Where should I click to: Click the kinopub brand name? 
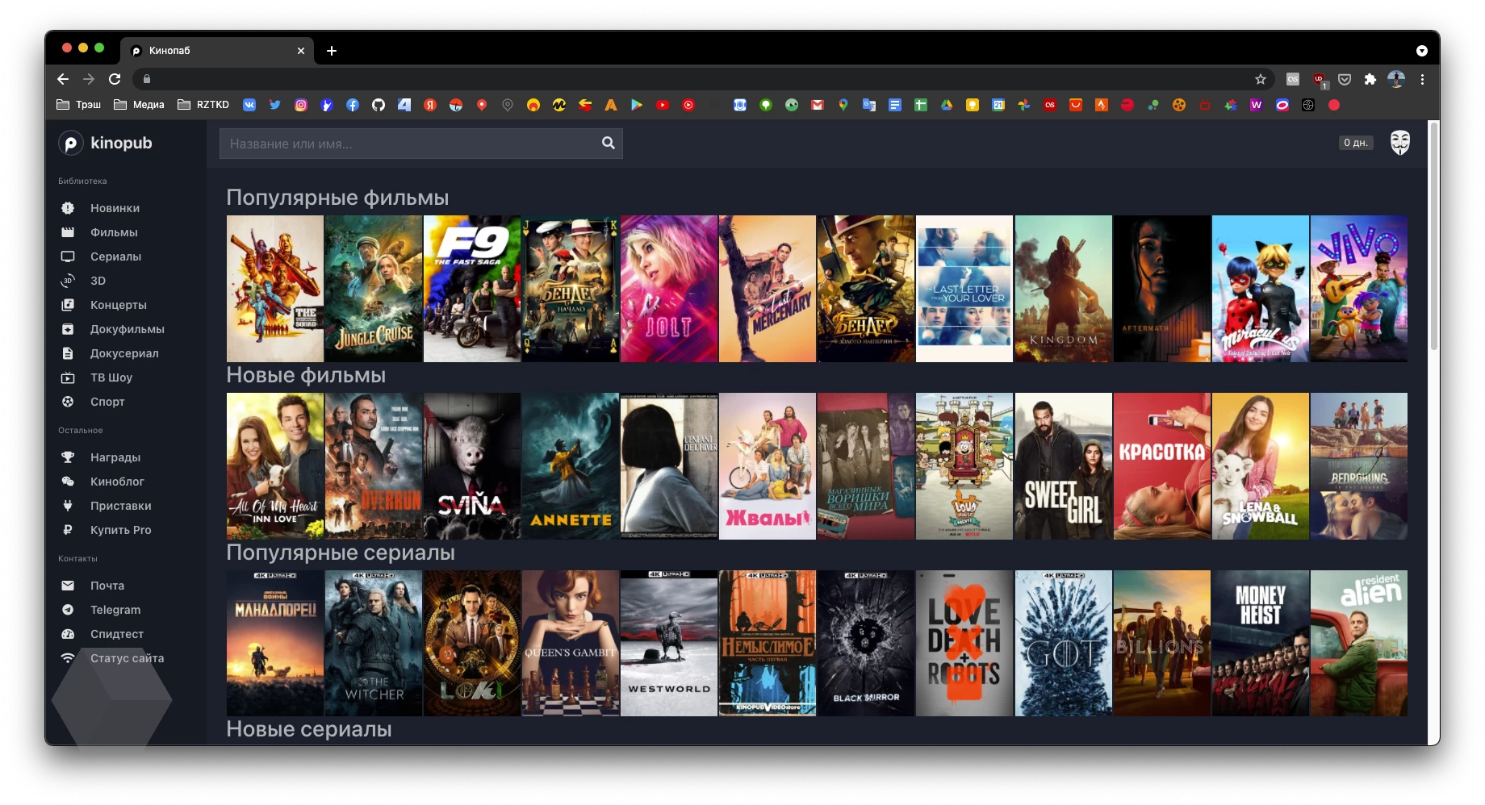121,143
